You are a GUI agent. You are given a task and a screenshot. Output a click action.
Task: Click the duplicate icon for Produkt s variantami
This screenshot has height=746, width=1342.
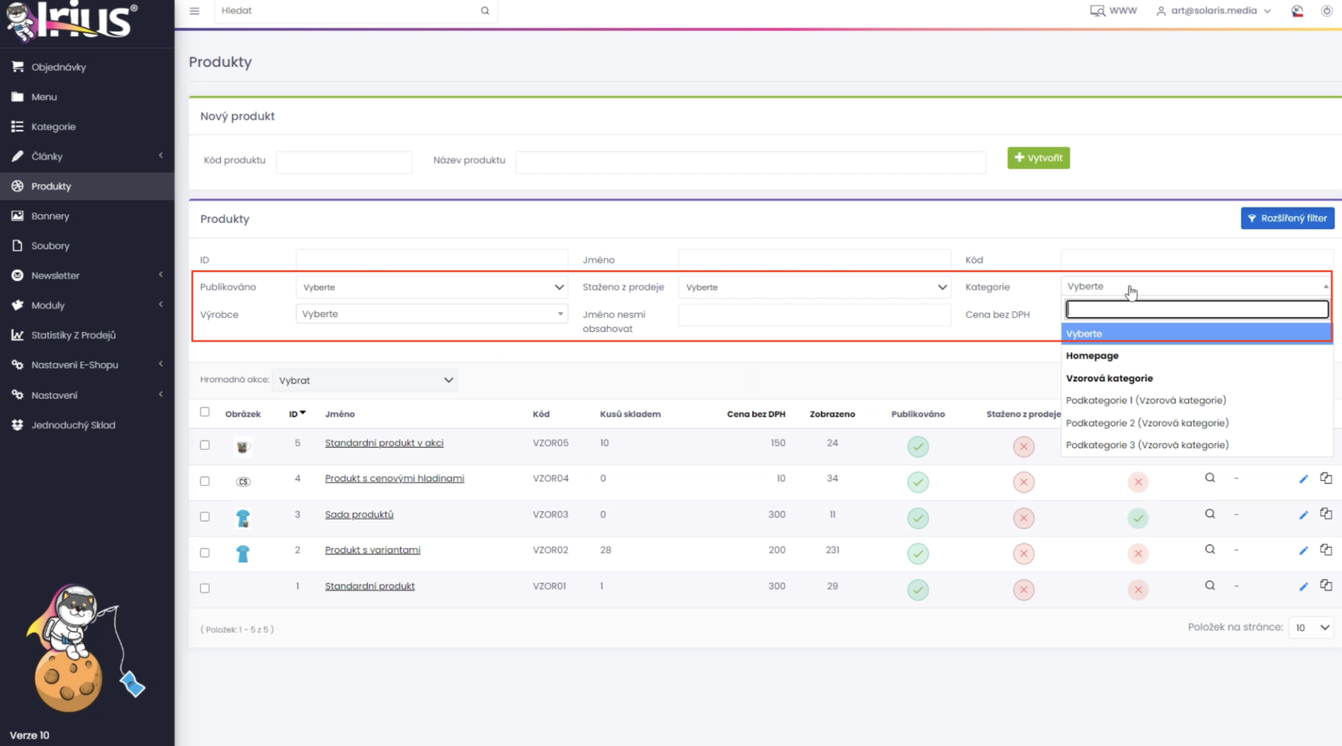click(x=1325, y=550)
